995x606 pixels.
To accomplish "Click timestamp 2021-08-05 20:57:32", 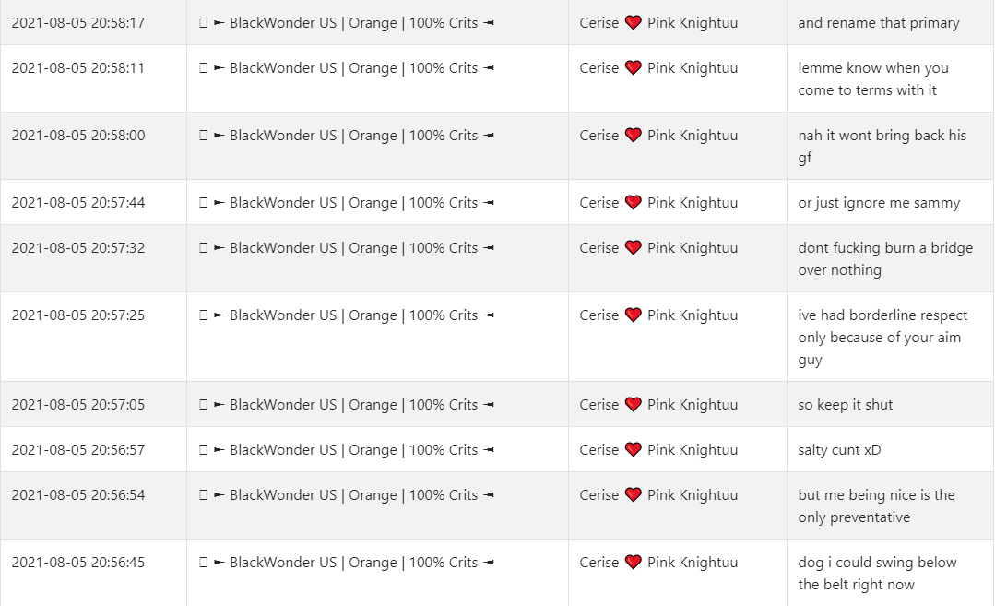I will coord(78,248).
